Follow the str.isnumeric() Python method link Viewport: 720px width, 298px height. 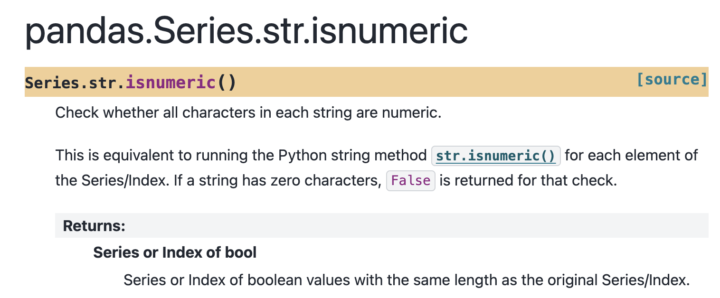click(x=496, y=156)
